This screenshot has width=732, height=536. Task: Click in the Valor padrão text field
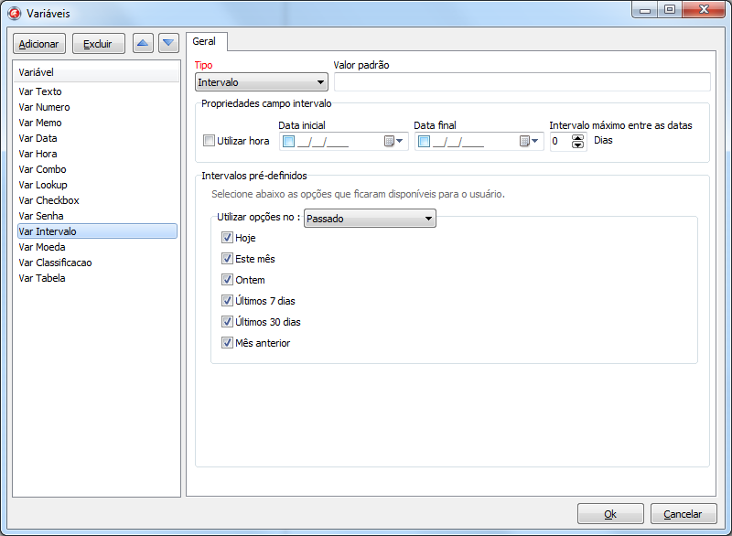point(522,82)
